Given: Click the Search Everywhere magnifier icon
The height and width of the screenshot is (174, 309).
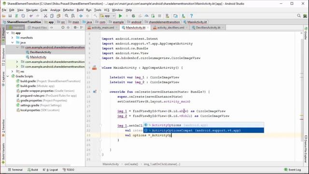Looking at the screenshot, I should (x=299, y=16).
